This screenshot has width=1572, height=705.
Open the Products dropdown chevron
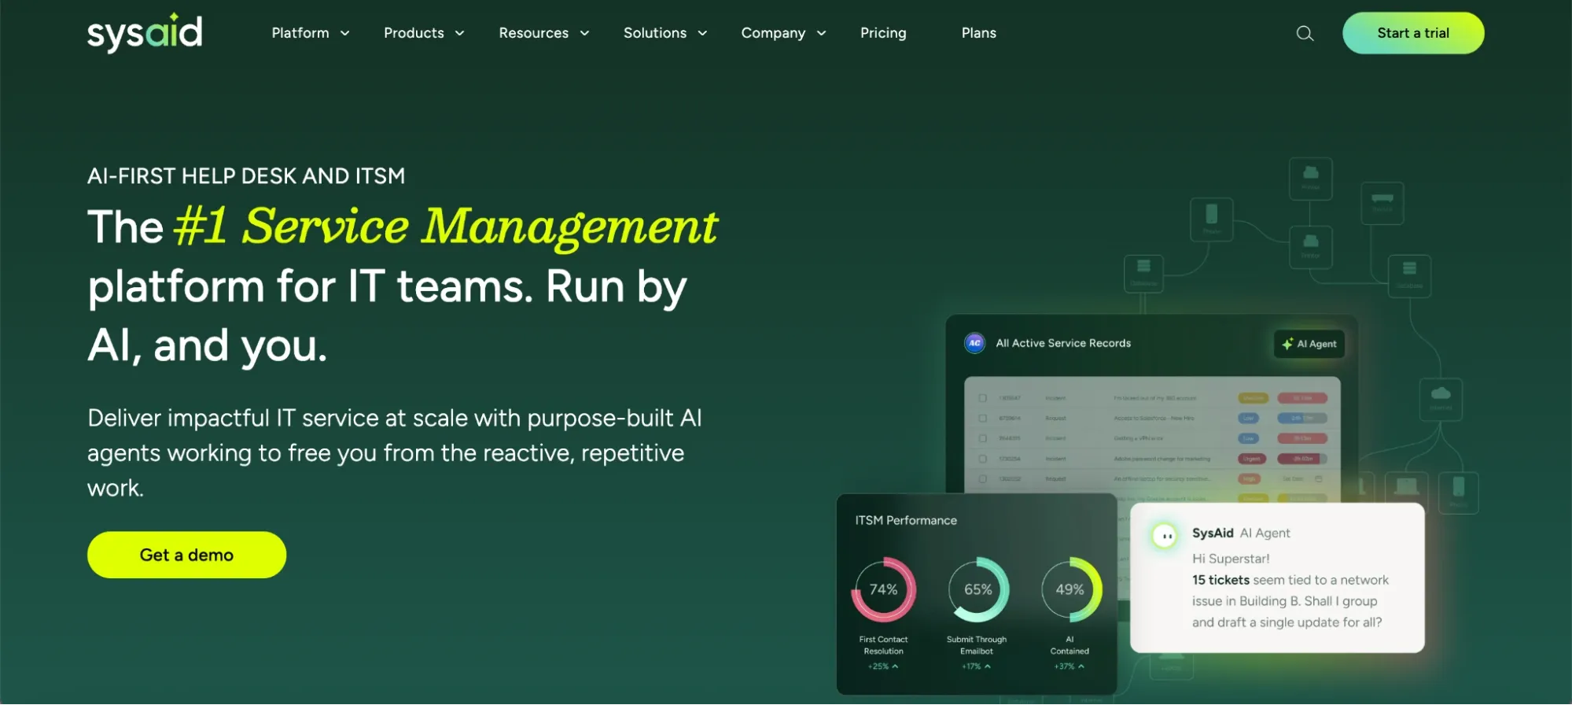(x=460, y=33)
